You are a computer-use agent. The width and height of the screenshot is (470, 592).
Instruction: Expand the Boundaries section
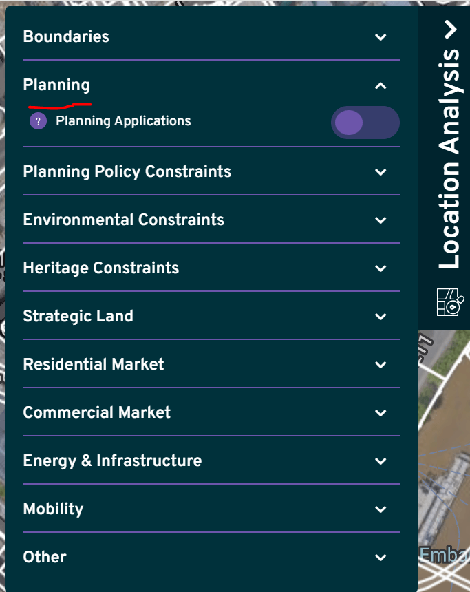(381, 38)
